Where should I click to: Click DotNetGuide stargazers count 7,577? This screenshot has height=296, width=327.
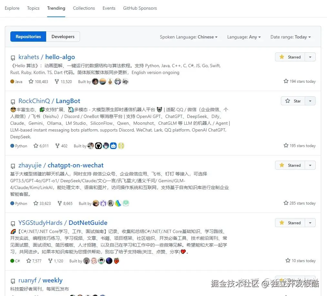coord(34,261)
